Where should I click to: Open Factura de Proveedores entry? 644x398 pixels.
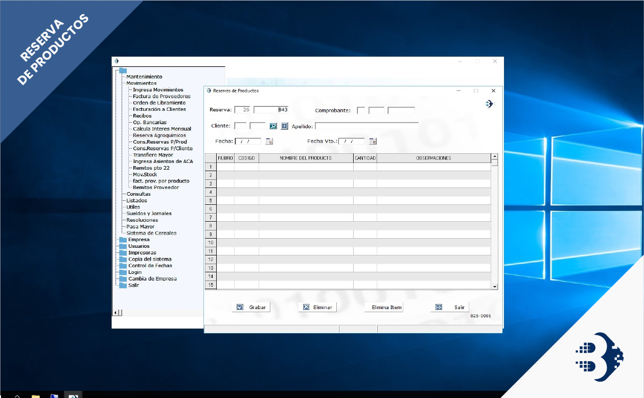(x=162, y=96)
